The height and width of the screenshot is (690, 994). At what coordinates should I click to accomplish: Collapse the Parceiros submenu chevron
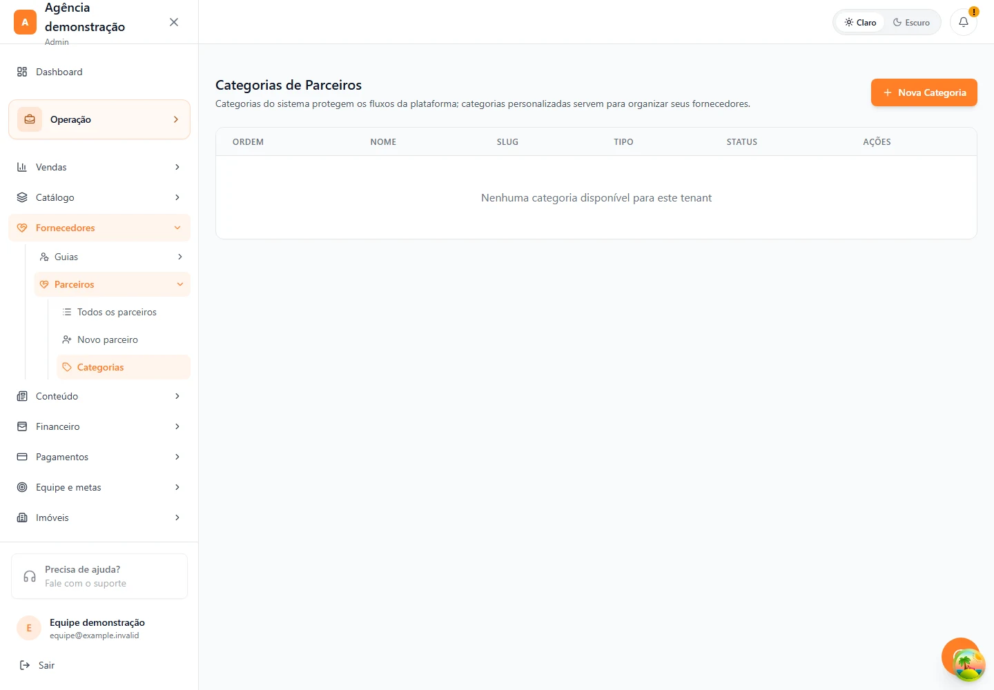click(180, 284)
